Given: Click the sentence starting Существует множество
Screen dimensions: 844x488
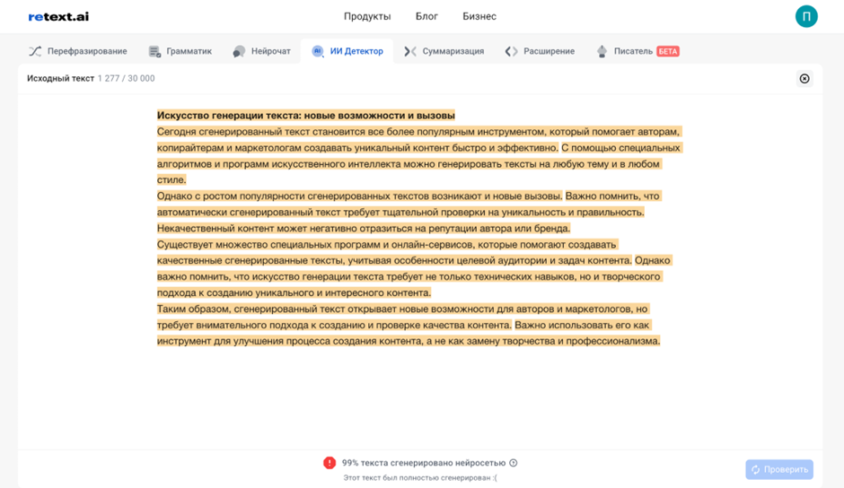Looking at the screenshot, I should tap(394, 252).
